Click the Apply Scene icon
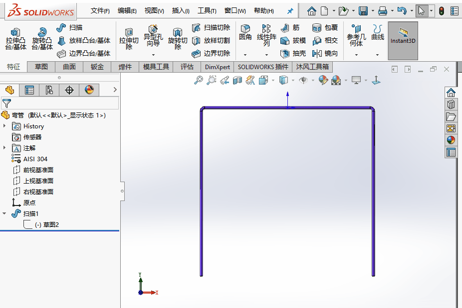 click(336, 80)
